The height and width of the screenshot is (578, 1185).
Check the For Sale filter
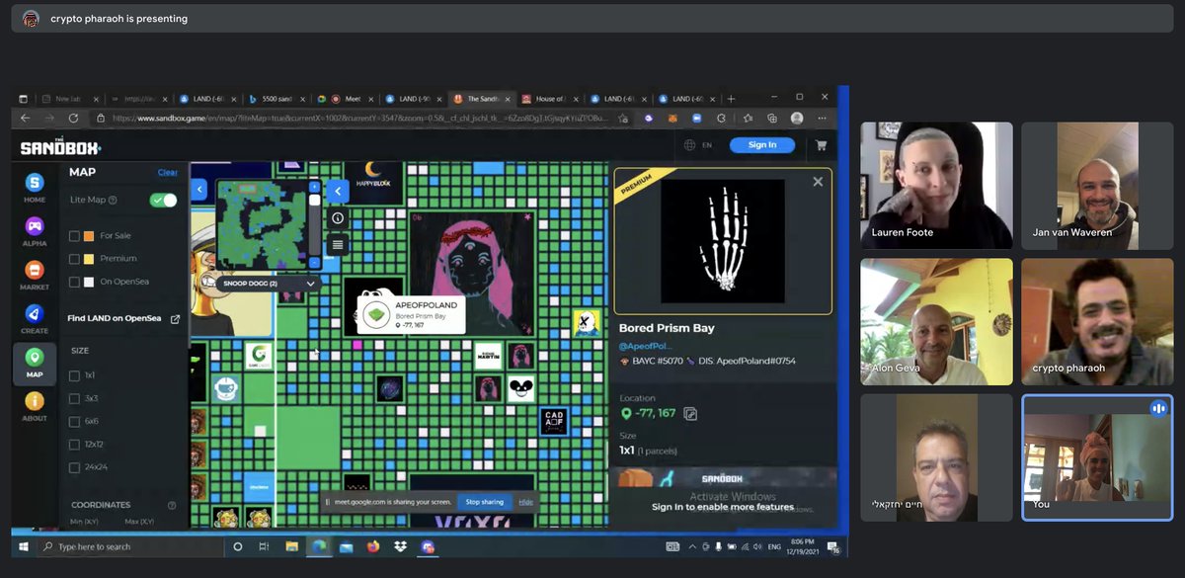pyautogui.click(x=75, y=235)
